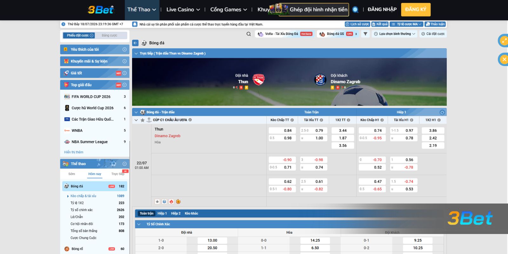Click the orange expand arrows floating button
The height and width of the screenshot is (254, 508).
504,41
